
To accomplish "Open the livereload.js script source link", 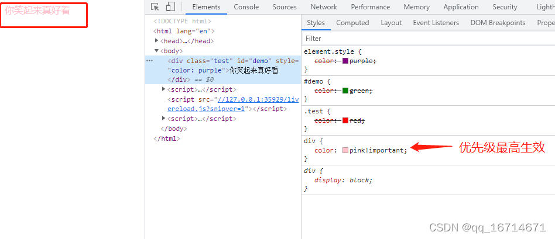I will [233, 104].
